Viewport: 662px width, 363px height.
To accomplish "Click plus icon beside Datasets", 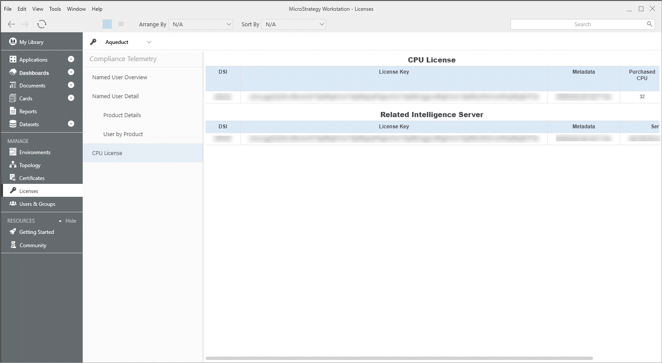I will [x=71, y=124].
